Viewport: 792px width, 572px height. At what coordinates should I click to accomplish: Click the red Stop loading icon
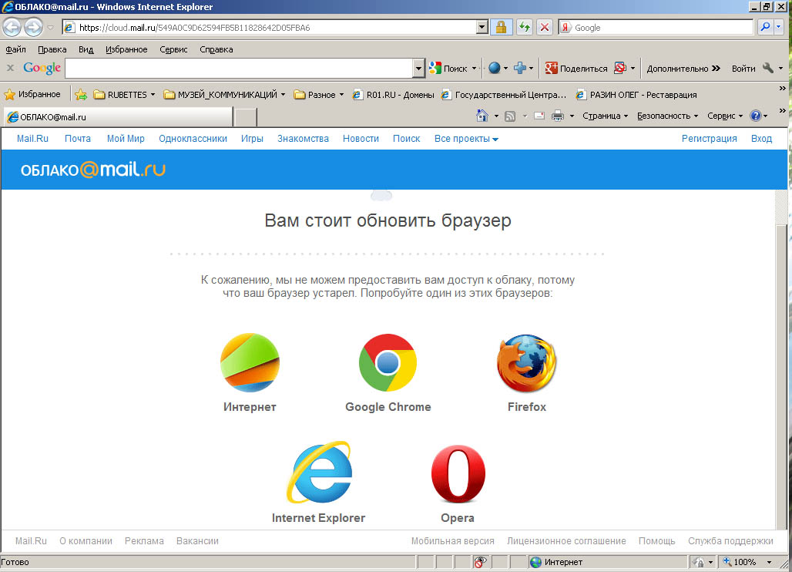click(x=545, y=27)
